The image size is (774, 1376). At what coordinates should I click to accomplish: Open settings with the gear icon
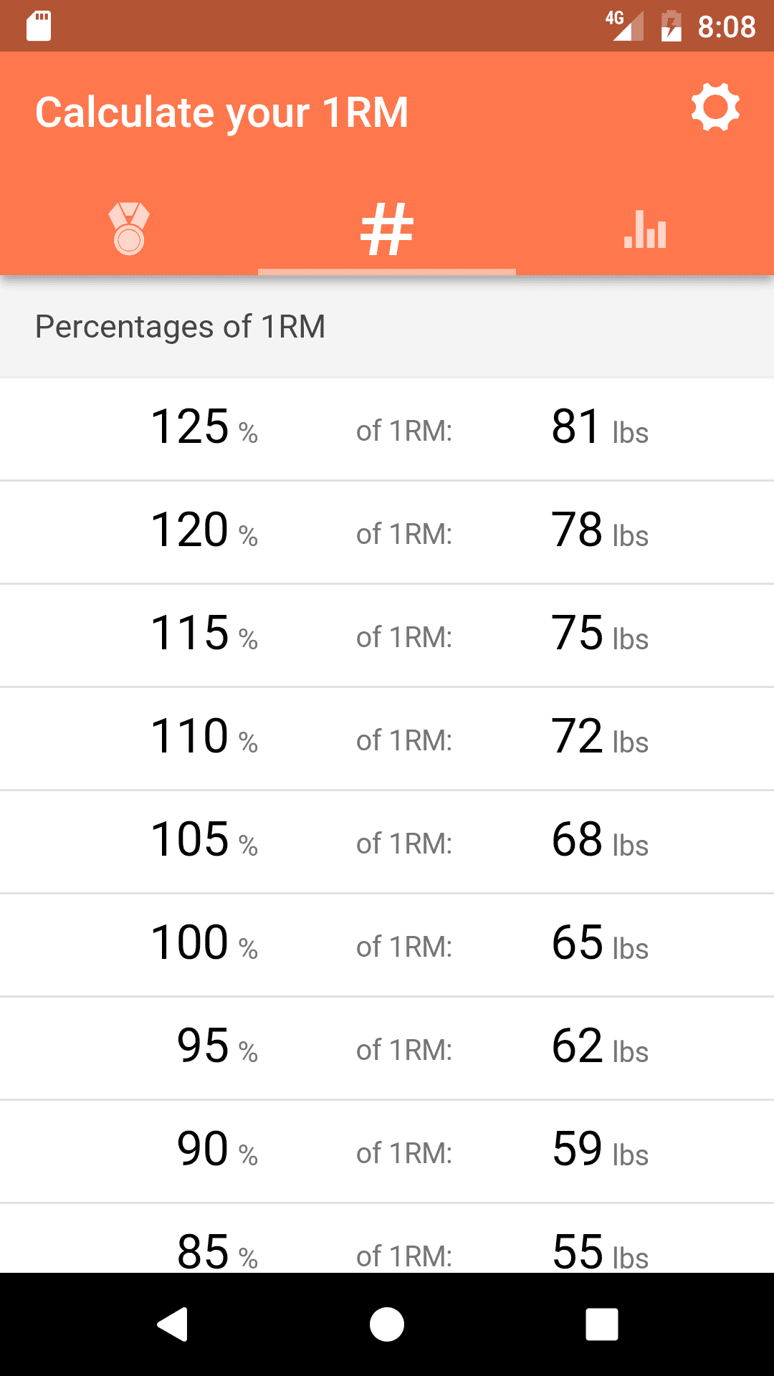(x=715, y=108)
